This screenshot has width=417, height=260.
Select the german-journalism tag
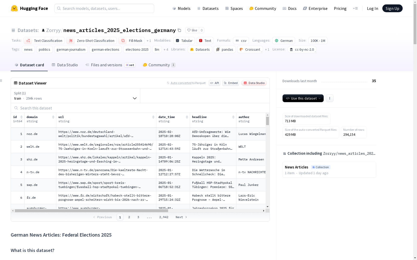click(71, 49)
